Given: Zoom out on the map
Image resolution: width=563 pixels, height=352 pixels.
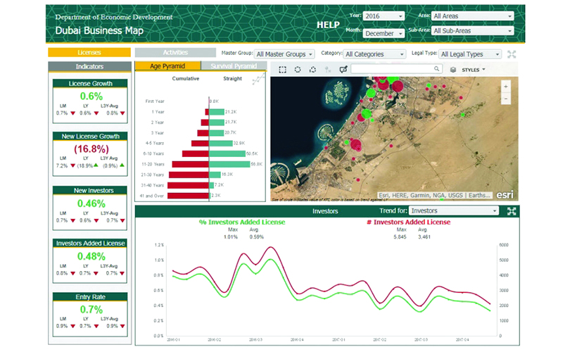Looking at the screenshot, I should coord(505,99).
